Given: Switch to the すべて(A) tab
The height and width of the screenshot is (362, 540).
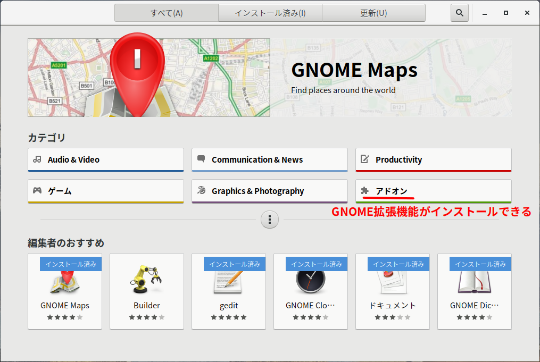Looking at the screenshot, I should (167, 13).
